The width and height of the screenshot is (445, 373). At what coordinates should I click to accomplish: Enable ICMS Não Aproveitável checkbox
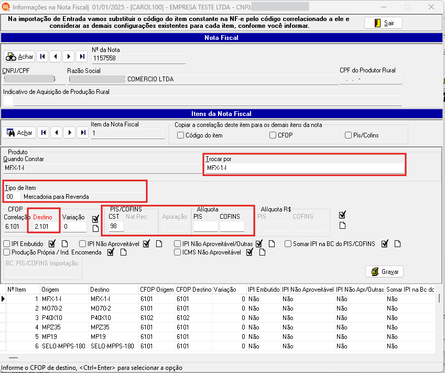[x=177, y=252]
